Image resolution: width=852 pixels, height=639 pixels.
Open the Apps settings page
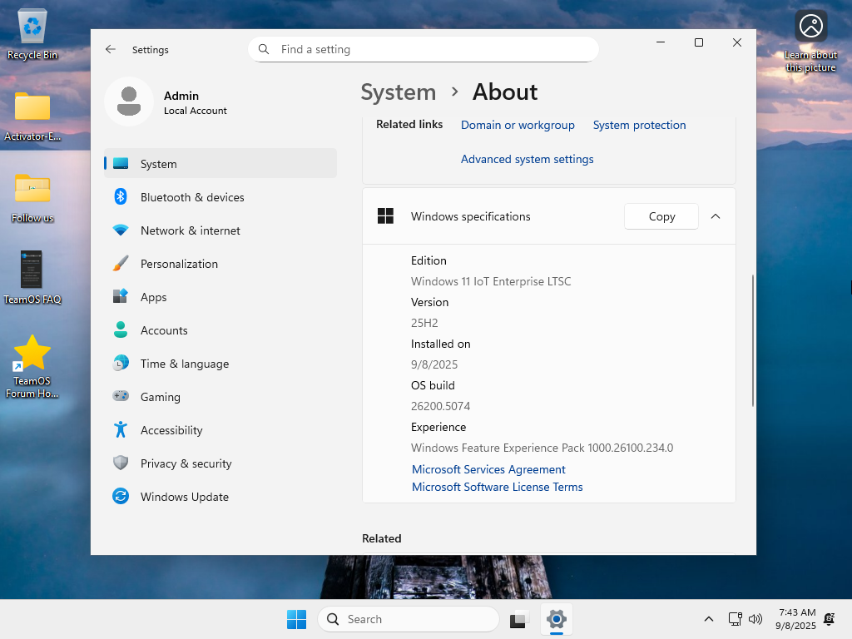(x=220, y=297)
